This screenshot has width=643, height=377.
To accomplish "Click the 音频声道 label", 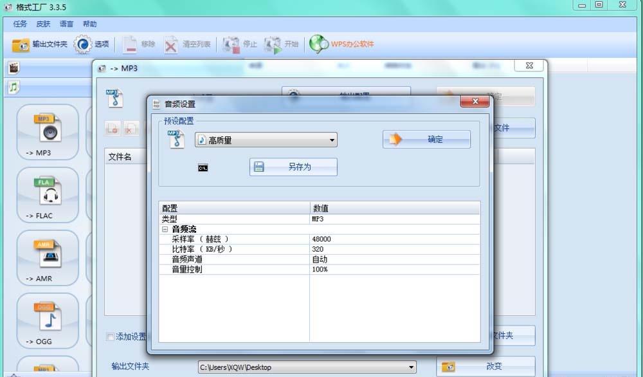I will (x=187, y=259).
